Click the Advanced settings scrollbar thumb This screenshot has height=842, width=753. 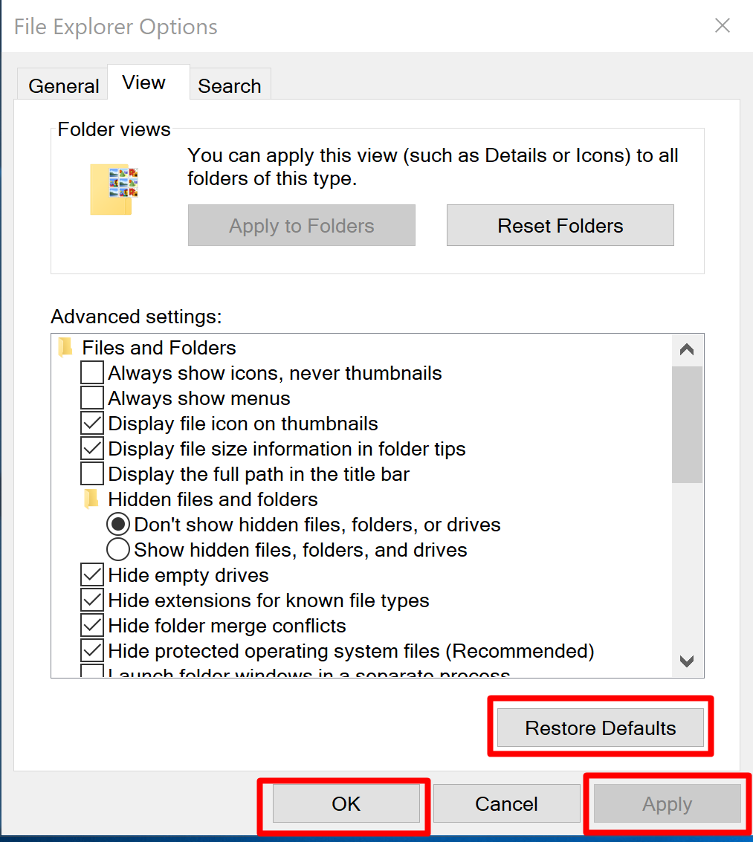[686, 424]
